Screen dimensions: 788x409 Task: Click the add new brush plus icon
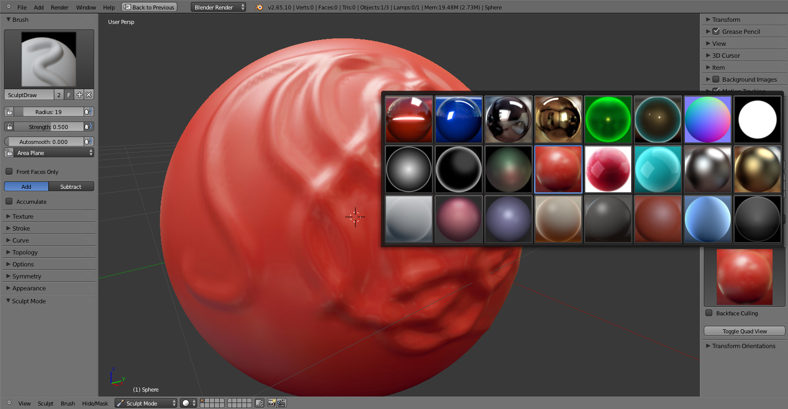pos(79,95)
